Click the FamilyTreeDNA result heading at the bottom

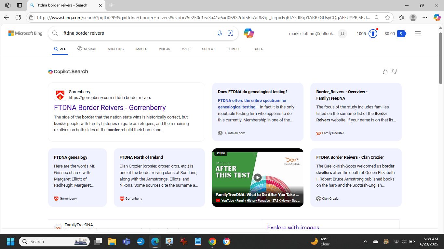(x=79, y=225)
